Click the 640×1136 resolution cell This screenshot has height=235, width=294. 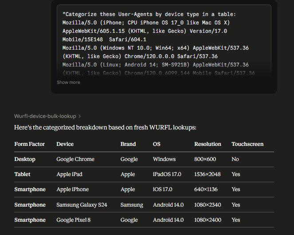(x=206, y=189)
